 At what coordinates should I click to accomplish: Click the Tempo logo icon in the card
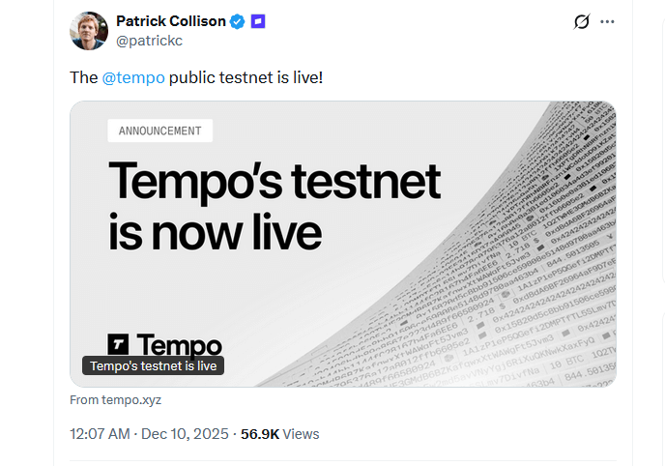point(118,344)
